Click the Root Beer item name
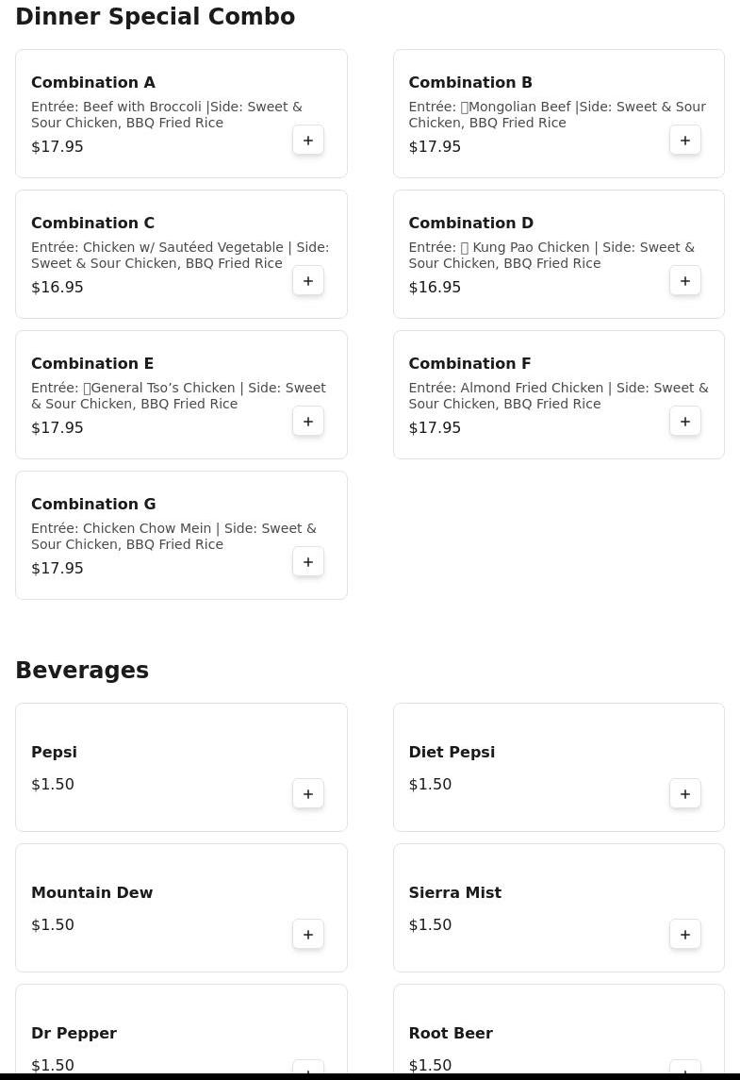The height and width of the screenshot is (1080, 740). [451, 1034]
